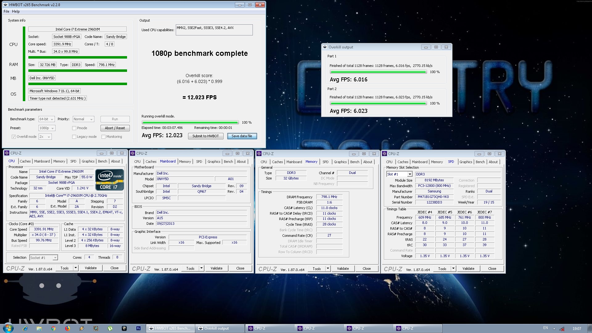Toggle the Overkill mode checkbox
The height and width of the screenshot is (333, 592).
click(14, 137)
